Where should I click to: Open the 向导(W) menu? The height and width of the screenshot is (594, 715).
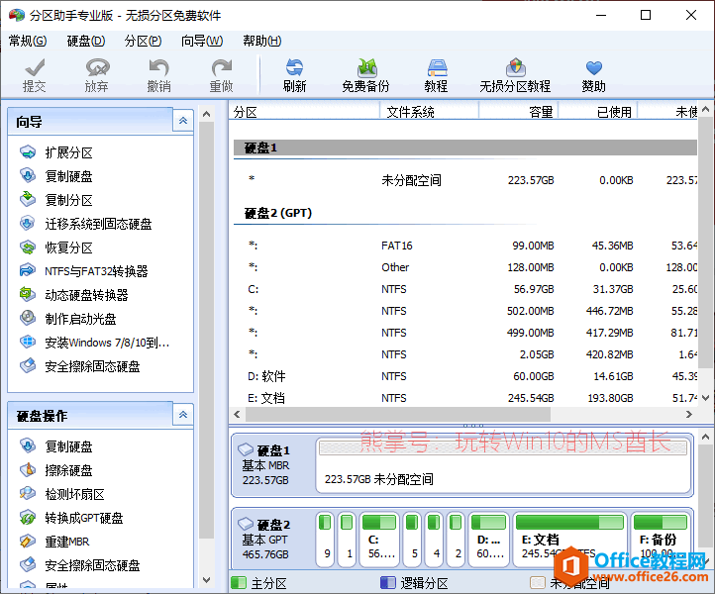click(201, 41)
